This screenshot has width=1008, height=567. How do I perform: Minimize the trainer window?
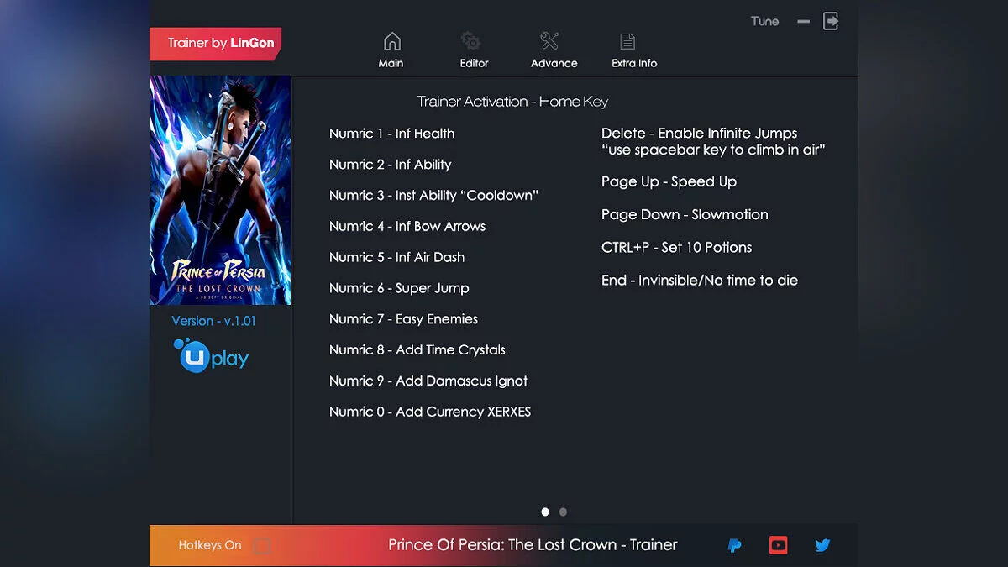(x=804, y=21)
